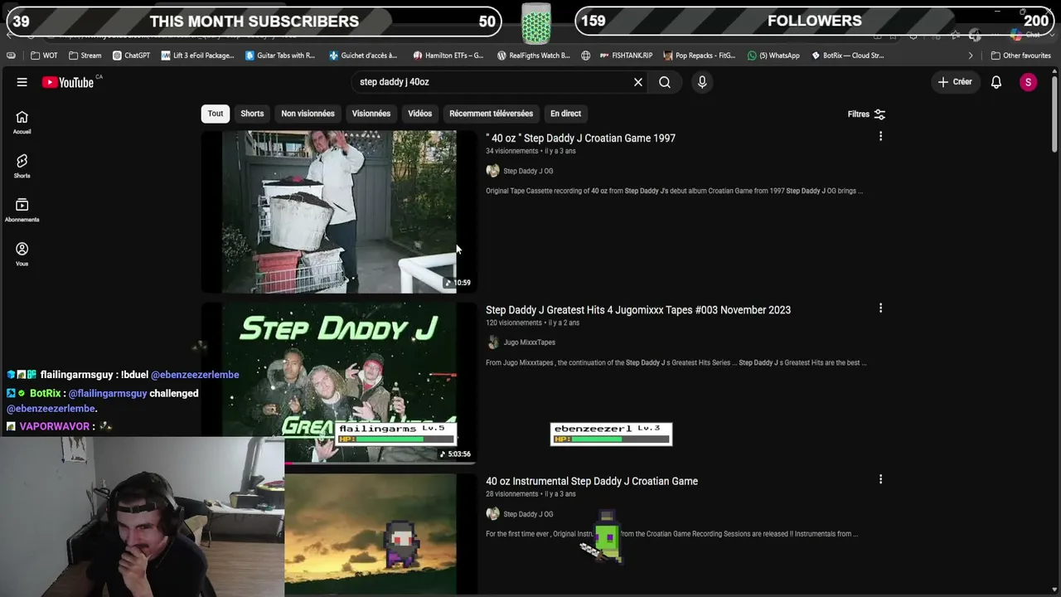The image size is (1061, 597).
Task: Open the BotRix Cloud bookmark
Action: coord(847,56)
